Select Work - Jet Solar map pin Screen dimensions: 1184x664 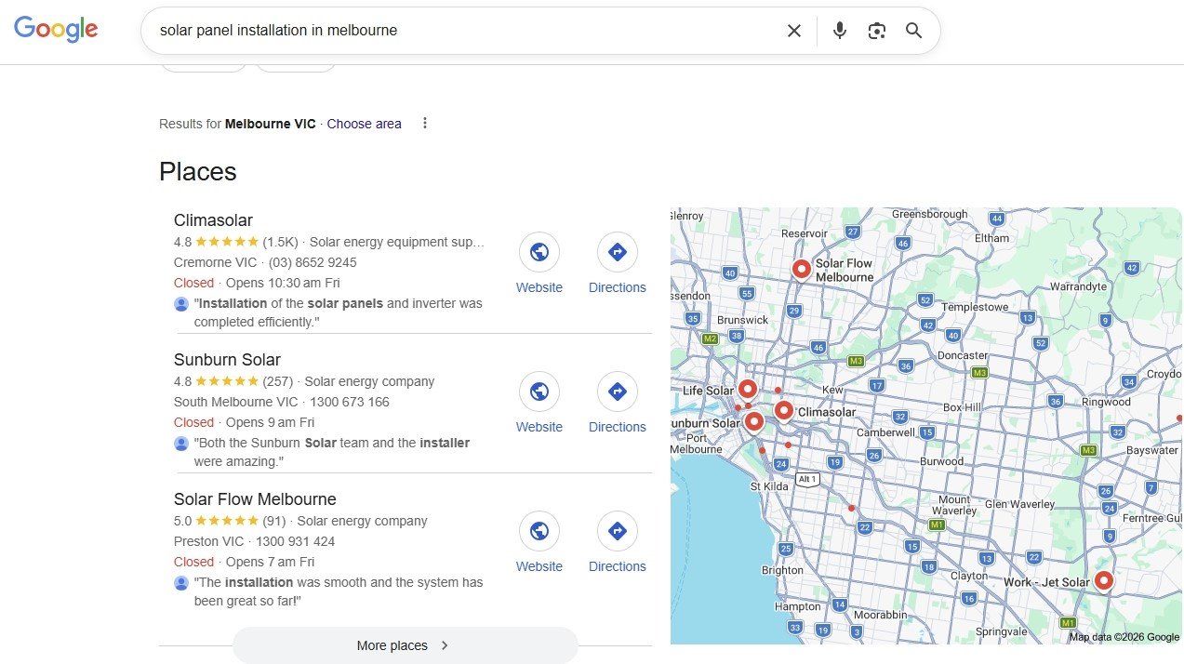click(1103, 580)
